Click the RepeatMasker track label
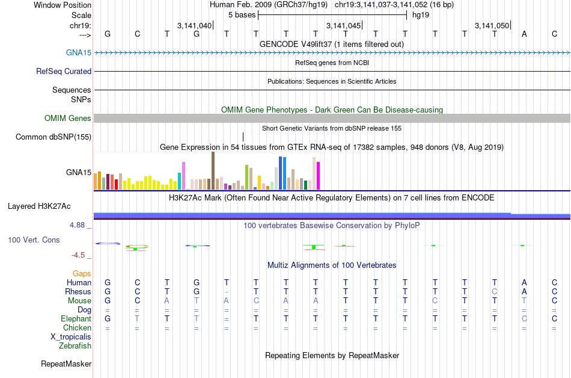The height and width of the screenshot is (378, 571). 66,364
